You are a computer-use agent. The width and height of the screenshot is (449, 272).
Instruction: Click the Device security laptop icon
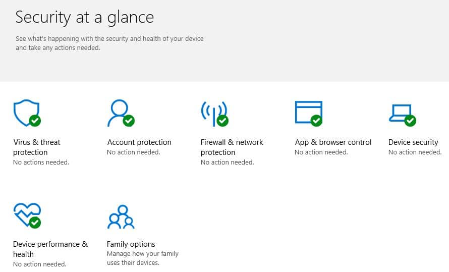pyautogui.click(x=402, y=115)
